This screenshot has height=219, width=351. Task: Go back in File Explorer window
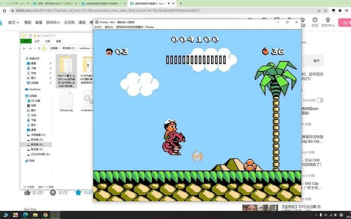(x=24, y=48)
